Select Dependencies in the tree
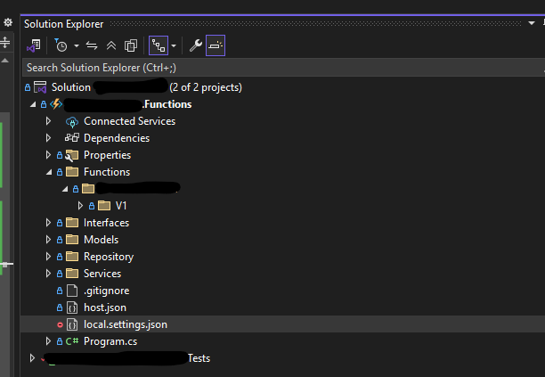 click(117, 138)
